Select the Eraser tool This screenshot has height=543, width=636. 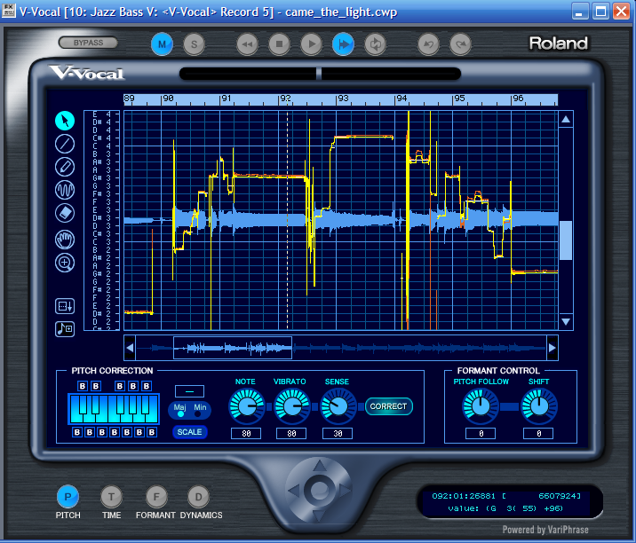(x=65, y=213)
